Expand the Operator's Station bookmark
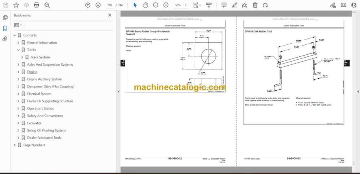The width and height of the screenshot is (360, 174). (x=18, y=108)
